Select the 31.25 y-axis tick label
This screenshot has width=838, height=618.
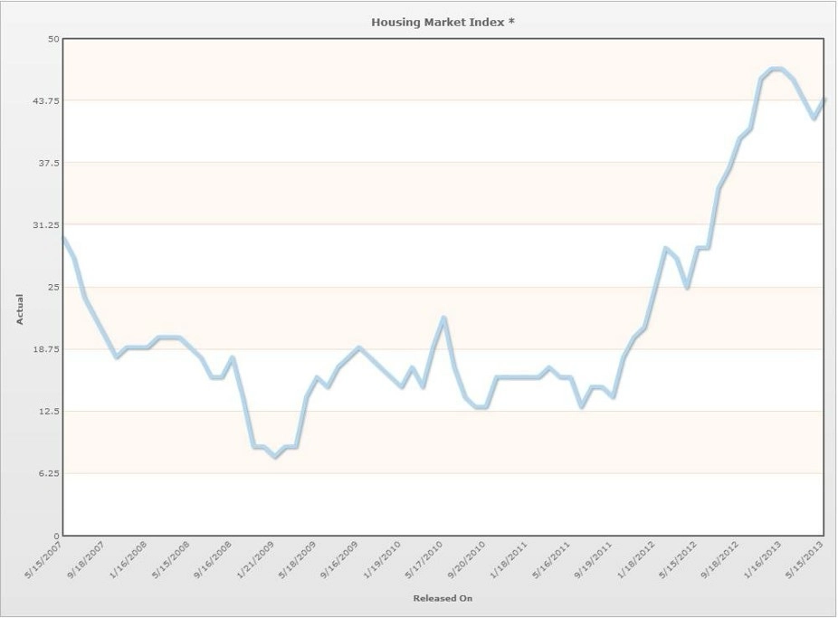46,225
